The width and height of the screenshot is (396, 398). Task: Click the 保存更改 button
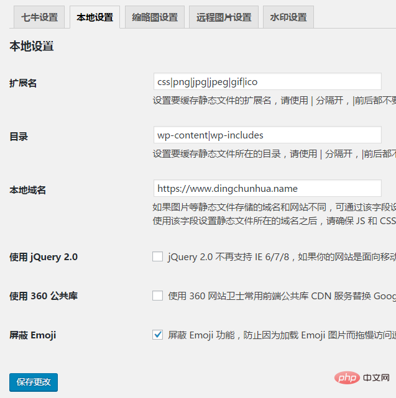34,382
